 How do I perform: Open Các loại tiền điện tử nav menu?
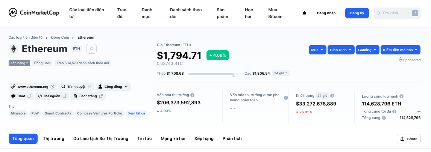[87, 13]
